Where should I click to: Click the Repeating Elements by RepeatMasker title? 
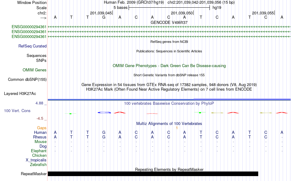pos(169,169)
